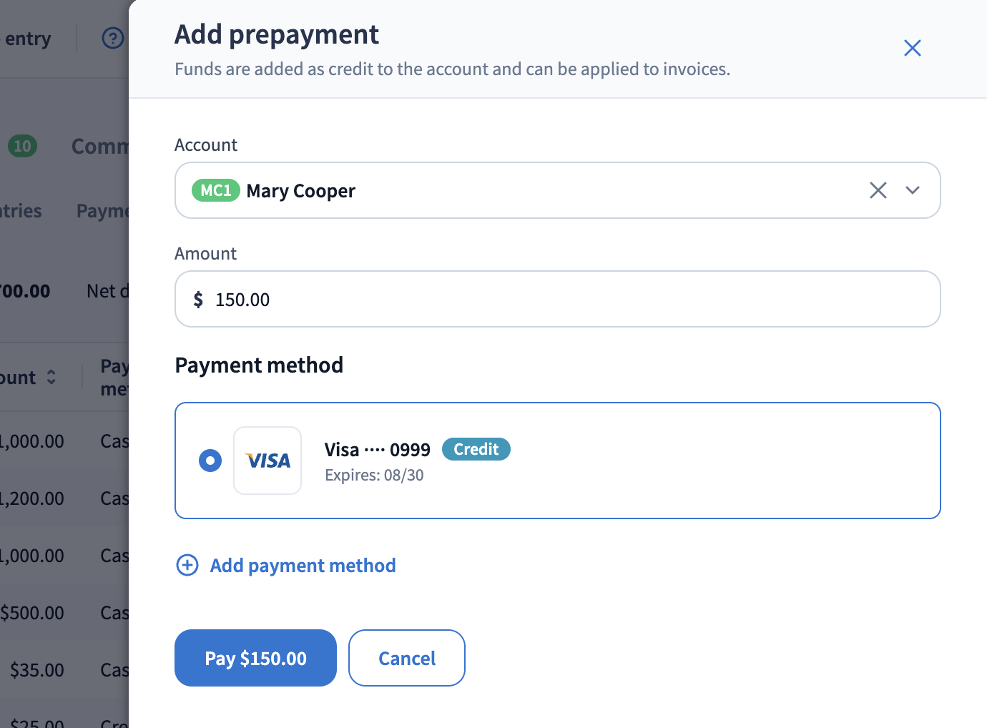Switch to the Payments tab behind panel
The height and width of the screenshot is (728, 987).
(102, 211)
